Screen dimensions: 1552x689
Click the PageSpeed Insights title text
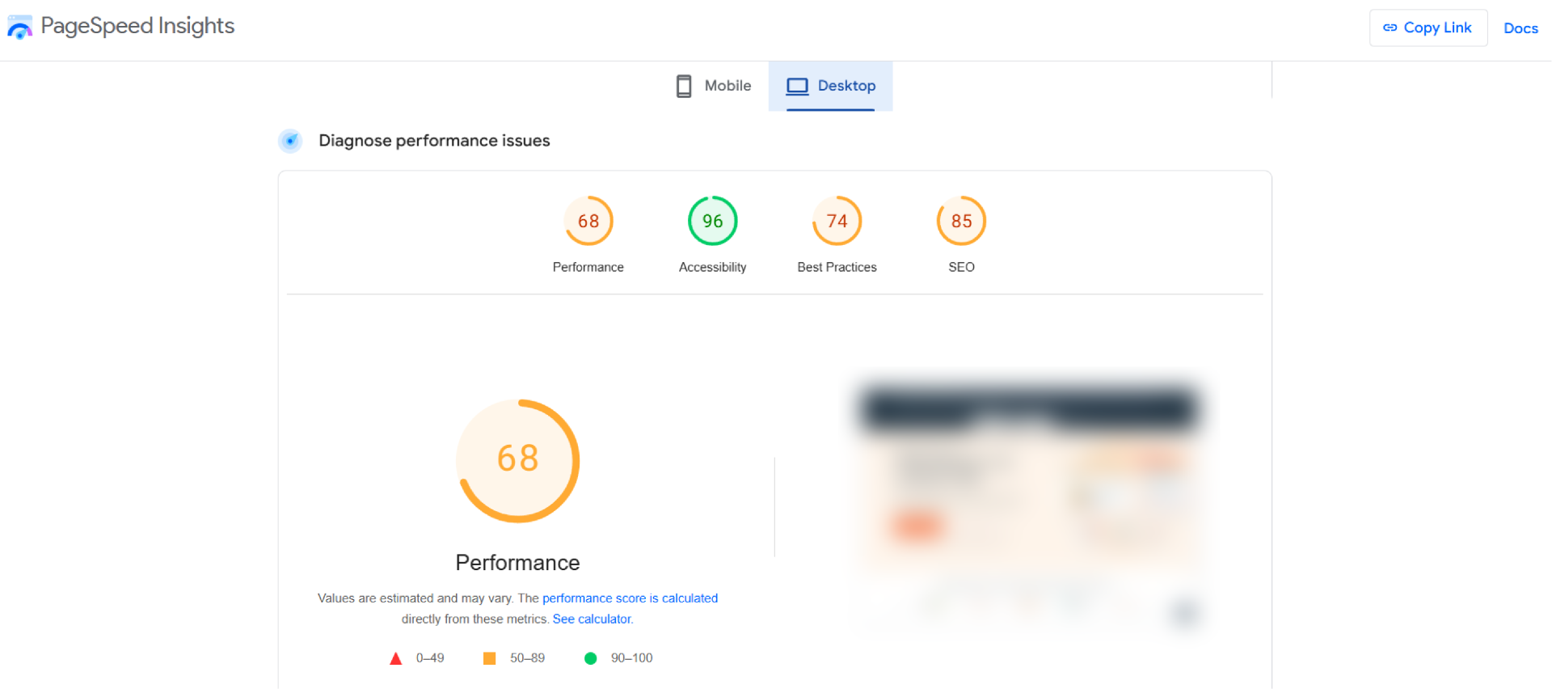coord(137,26)
